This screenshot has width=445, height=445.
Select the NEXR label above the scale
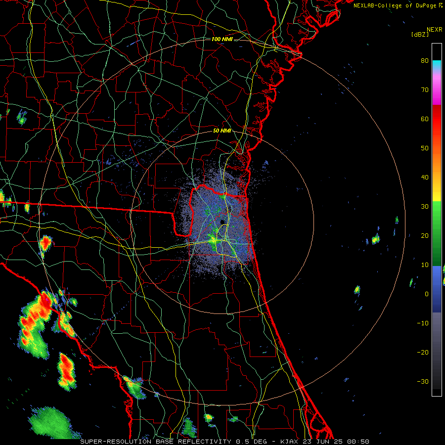click(x=435, y=30)
